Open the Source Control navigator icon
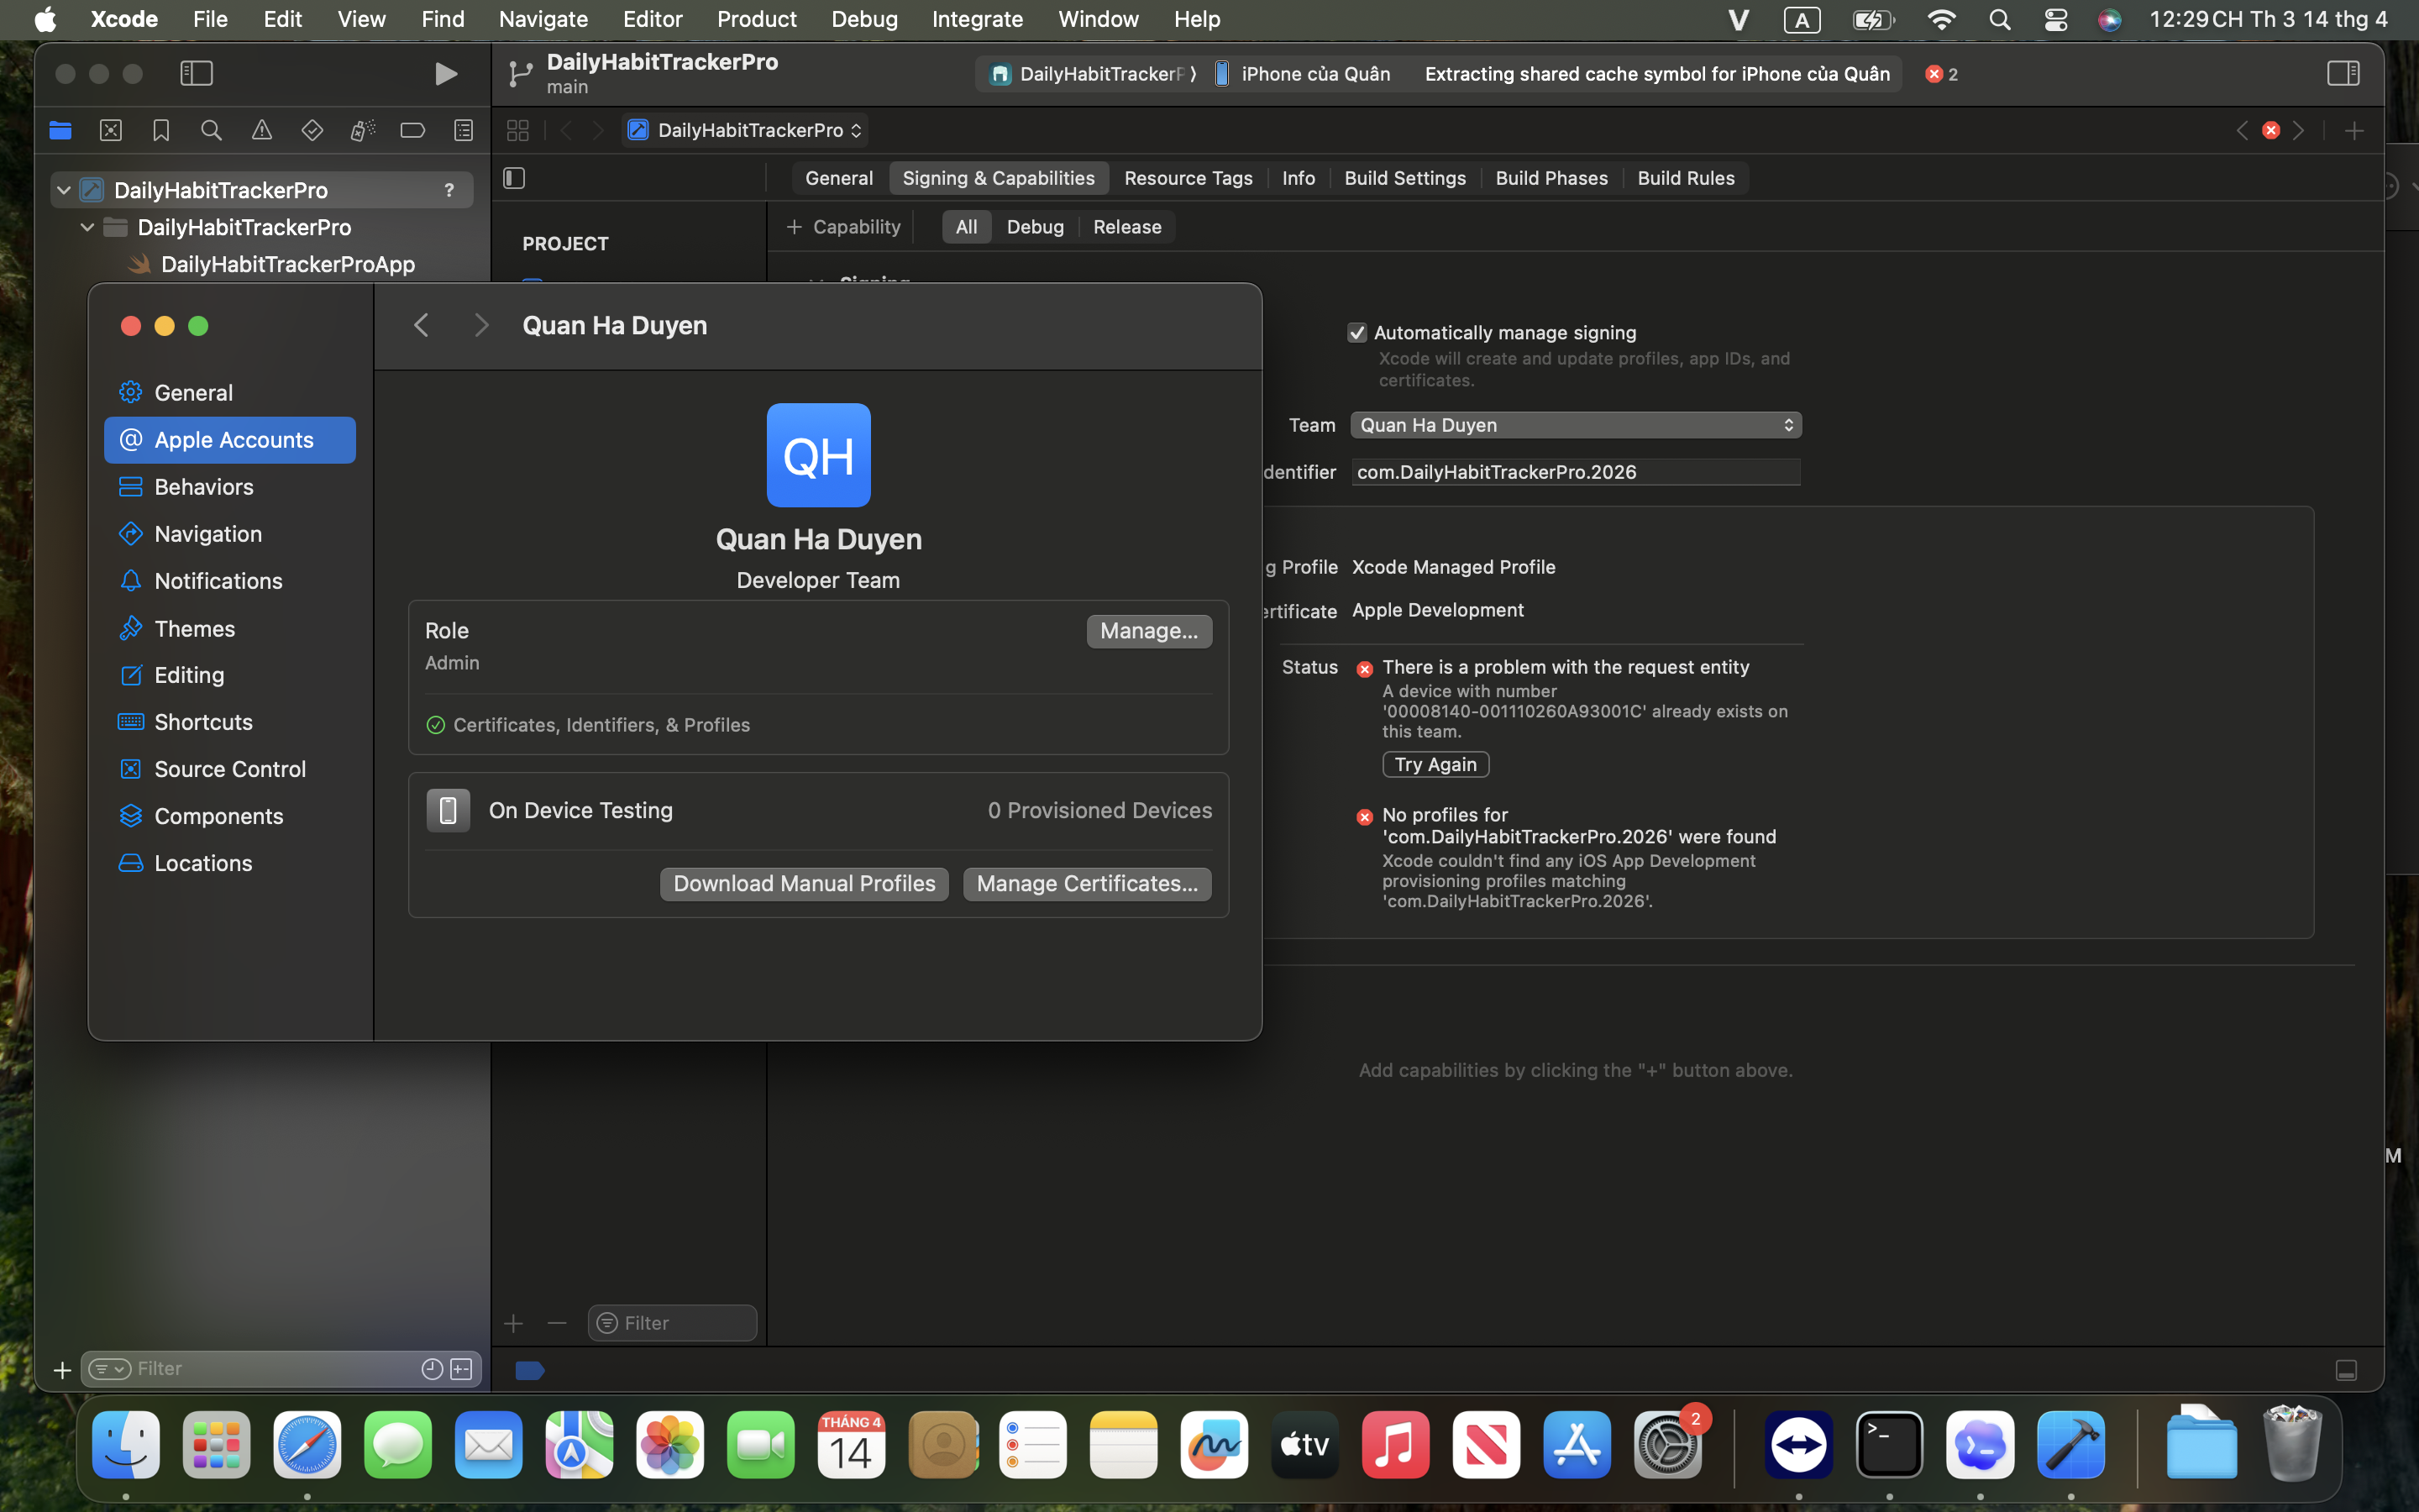The image size is (2419, 1512). tap(111, 130)
